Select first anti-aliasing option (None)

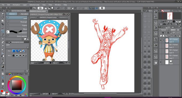click(x=13, y=55)
